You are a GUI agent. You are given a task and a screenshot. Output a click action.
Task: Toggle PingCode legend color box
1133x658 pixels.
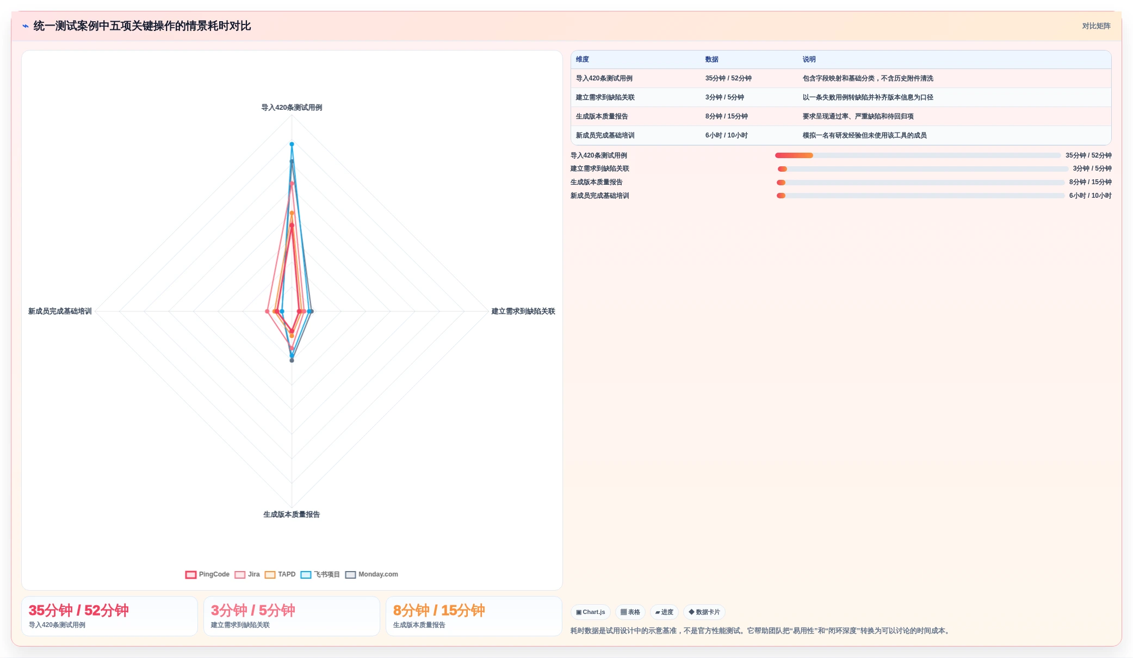pos(190,575)
